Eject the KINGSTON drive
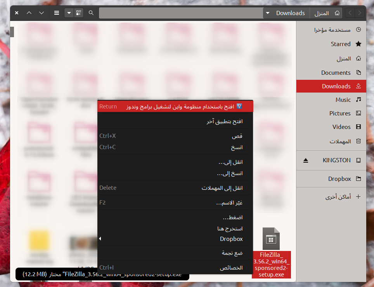This screenshot has height=287, width=374. click(306, 160)
